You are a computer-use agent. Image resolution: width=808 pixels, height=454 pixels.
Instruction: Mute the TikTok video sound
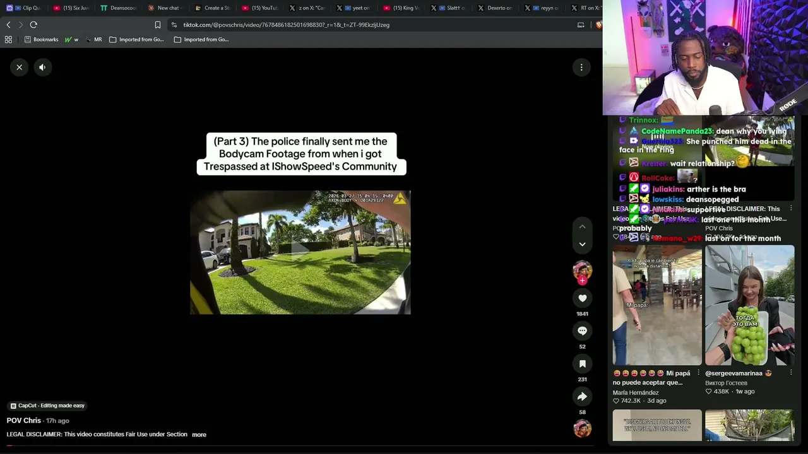(42, 67)
